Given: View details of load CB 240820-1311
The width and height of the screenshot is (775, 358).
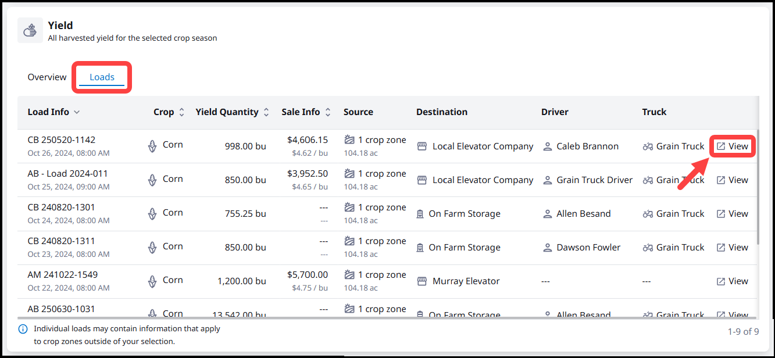Looking at the screenshot, I should tap(732, 248).
